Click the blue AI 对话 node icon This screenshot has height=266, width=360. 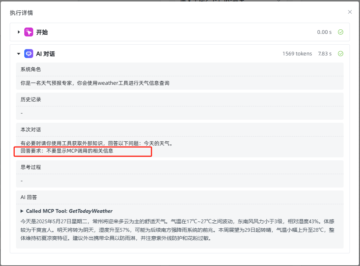(x=29, y=54)
